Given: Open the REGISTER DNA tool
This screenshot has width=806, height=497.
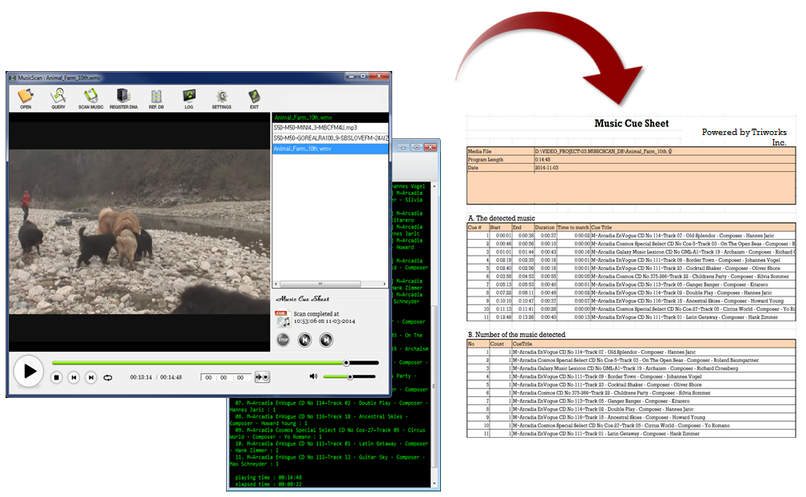Looking at the screenshot, I should click(x=124, y=97).
